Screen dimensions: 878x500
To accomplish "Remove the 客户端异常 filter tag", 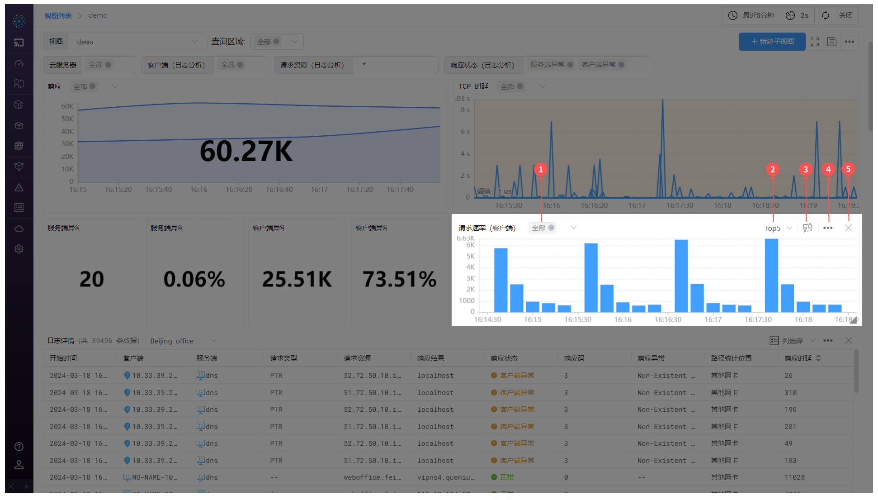I will point(621,65).
